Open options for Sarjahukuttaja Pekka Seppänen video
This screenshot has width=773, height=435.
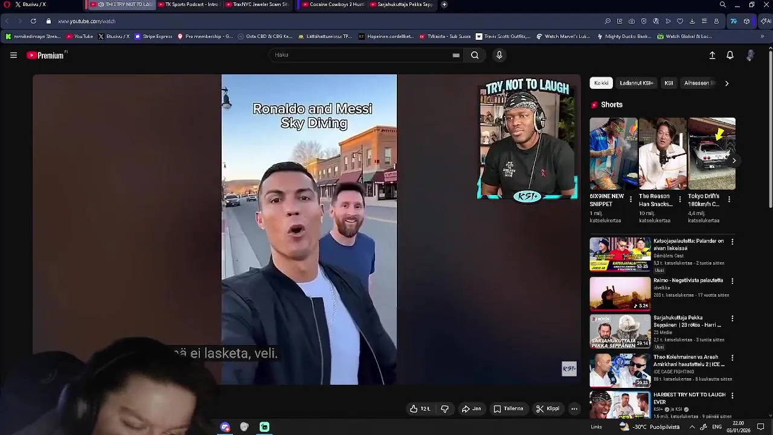point(733,318)
